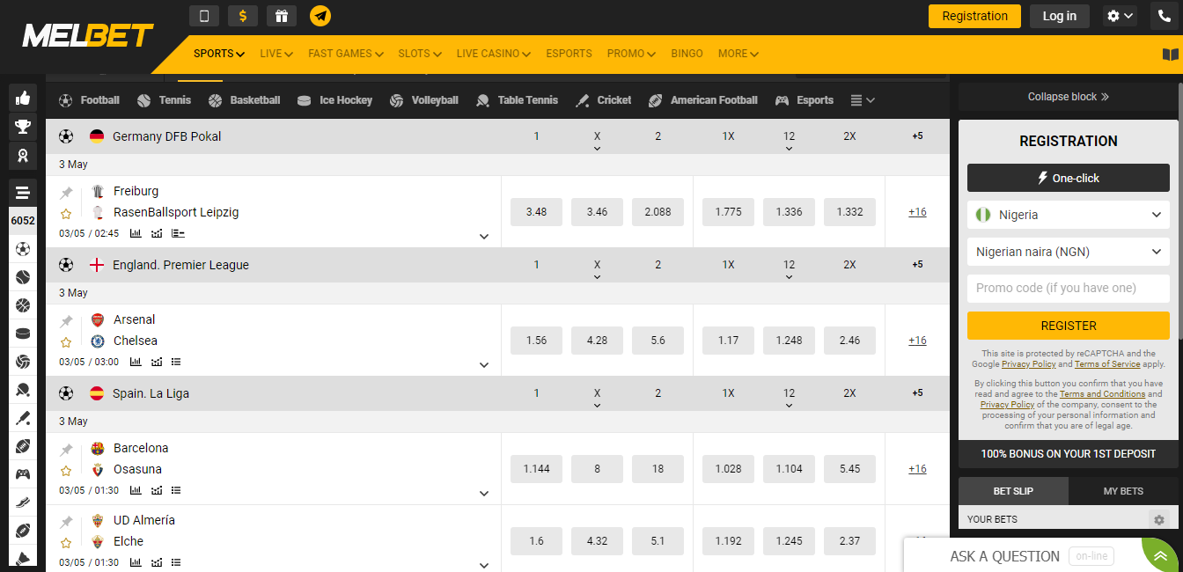Open the X column chevron for Germany DFB Pokal

point(597,149)
